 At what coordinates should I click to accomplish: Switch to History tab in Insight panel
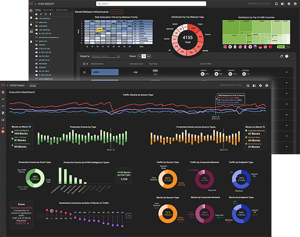38,10
